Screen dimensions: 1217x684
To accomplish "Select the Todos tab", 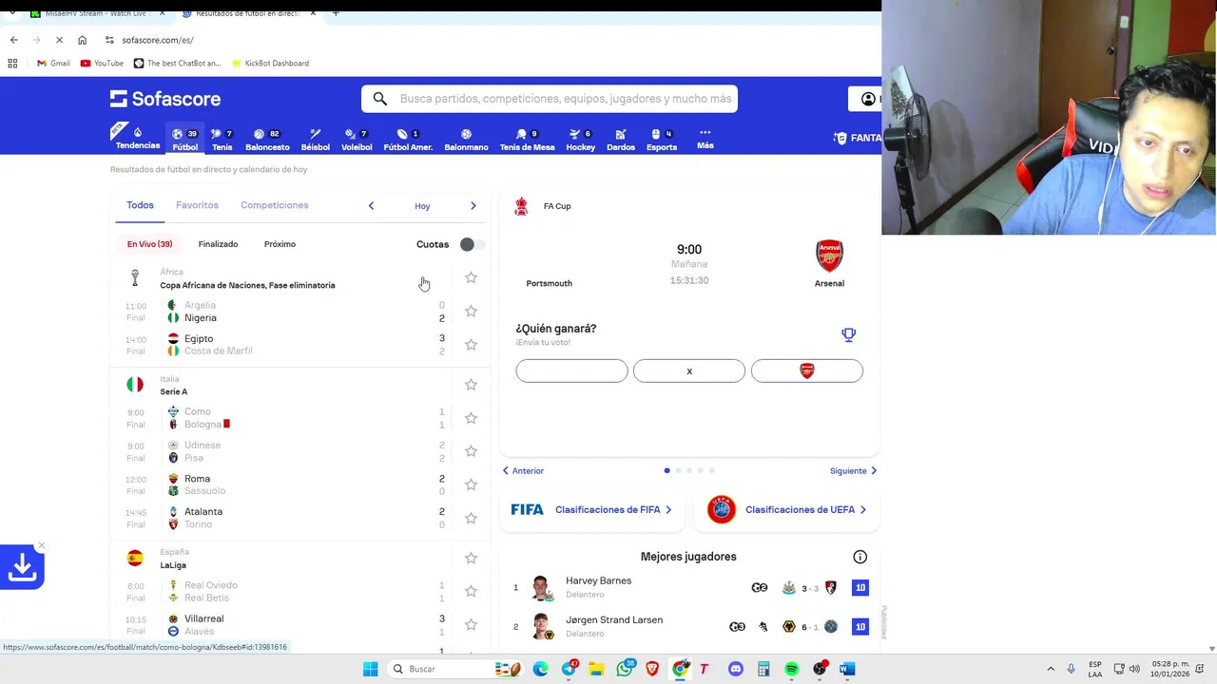I will coord(140,205).
